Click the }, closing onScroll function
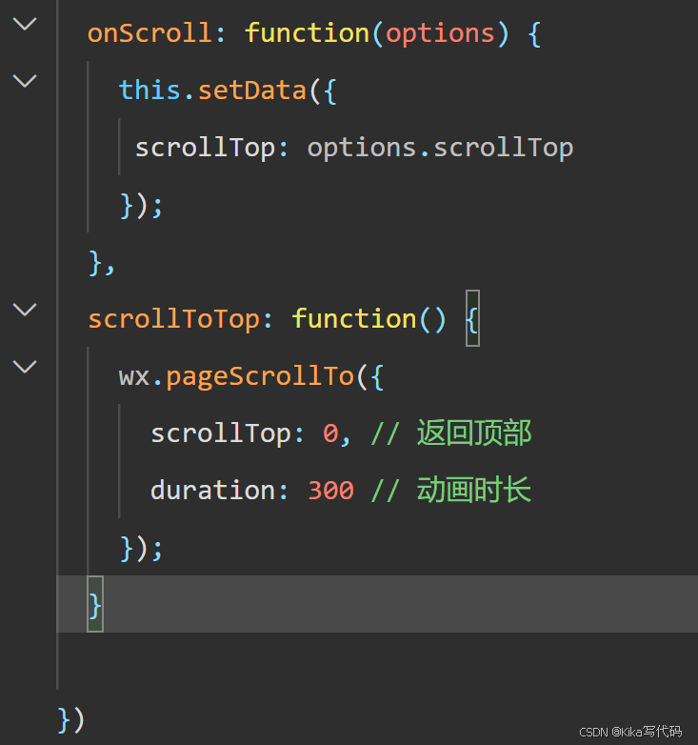Image resolution: width=698 pixels, height=745 pixels. [x=102, y=263]
